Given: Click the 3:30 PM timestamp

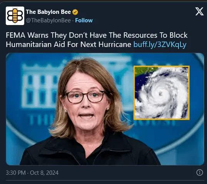Looking at the screenshot, I should [16, 173].
